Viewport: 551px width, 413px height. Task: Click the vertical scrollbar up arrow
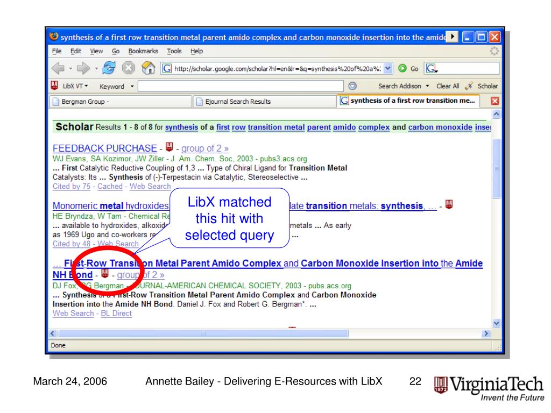click(496, 114)
